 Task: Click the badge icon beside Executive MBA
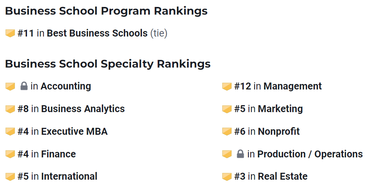(10, 131)
